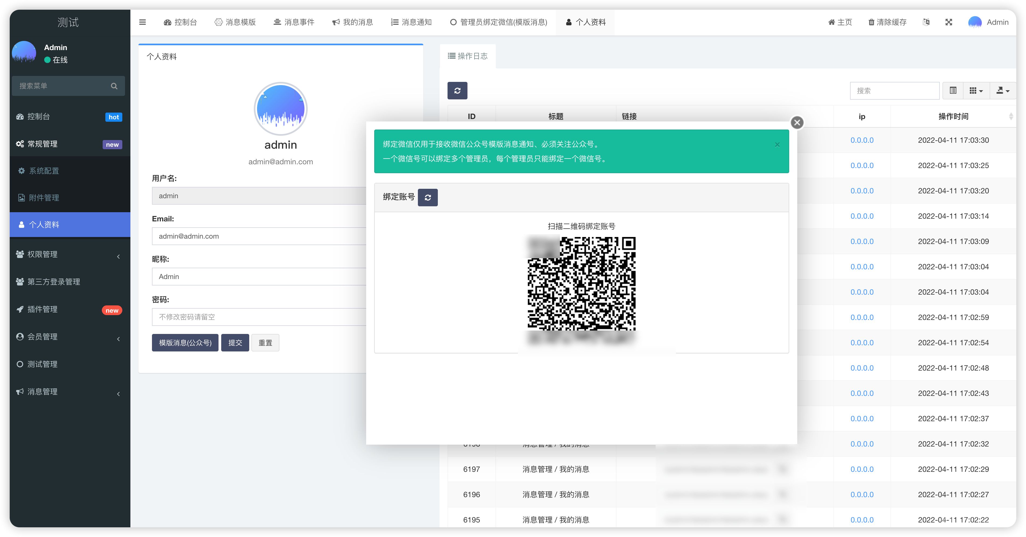This screenshot has width=1026, height=537.
Task: Click the Email input field
Action: pos(259,236)
